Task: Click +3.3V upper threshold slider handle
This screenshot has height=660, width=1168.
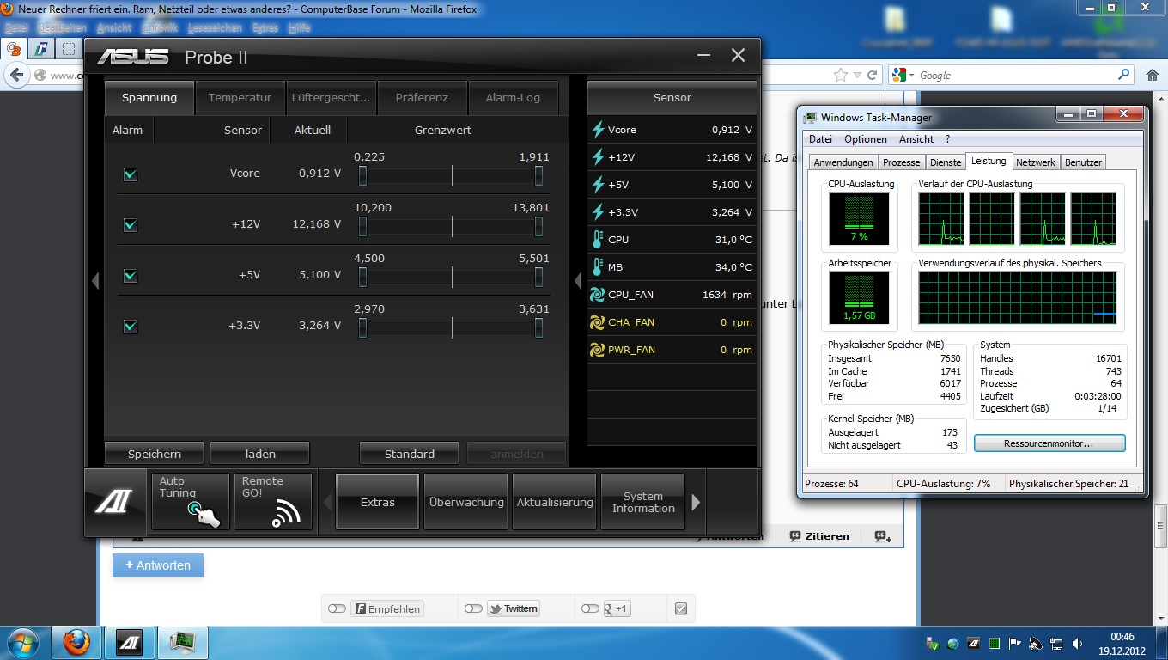Action: 538,328
